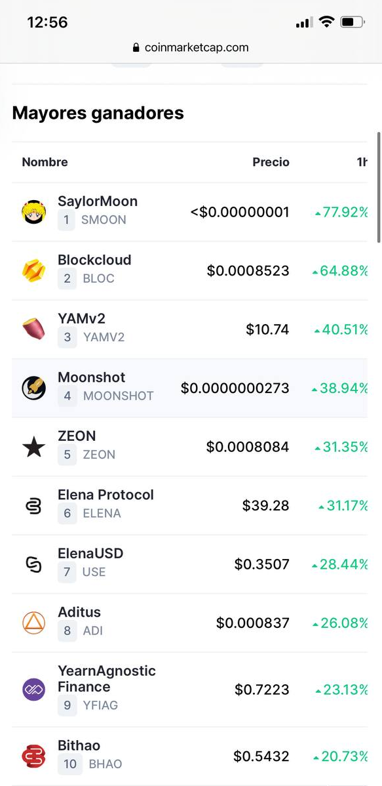Sort table by Precio column header
The width and height of the screenshot is (382, 786).
coord(271,162)
